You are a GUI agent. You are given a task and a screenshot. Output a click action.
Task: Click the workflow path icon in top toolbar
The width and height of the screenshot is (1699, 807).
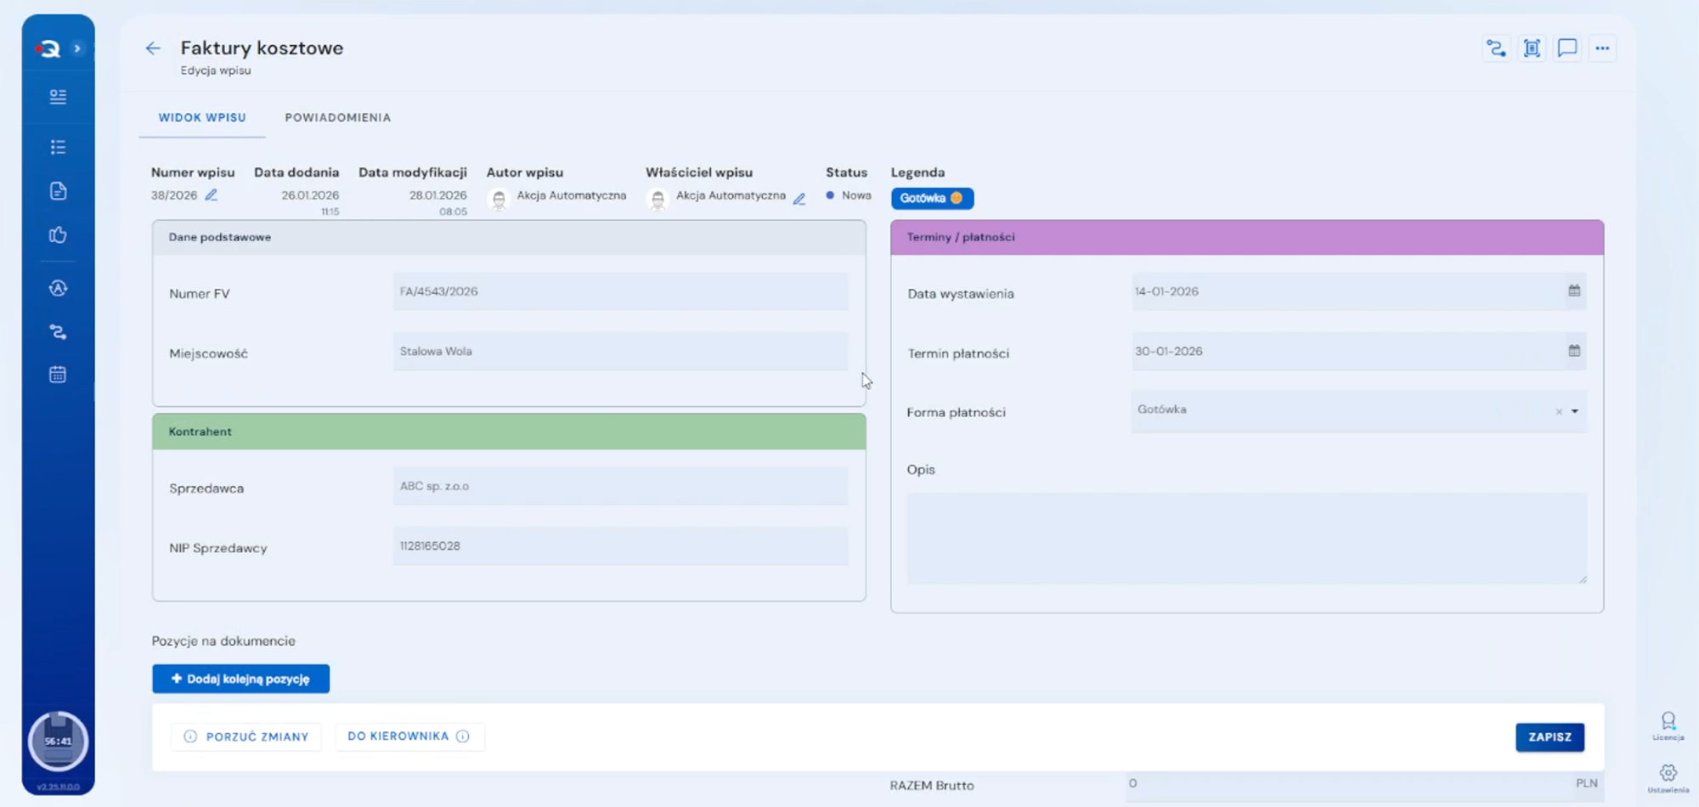[1496, 48]
